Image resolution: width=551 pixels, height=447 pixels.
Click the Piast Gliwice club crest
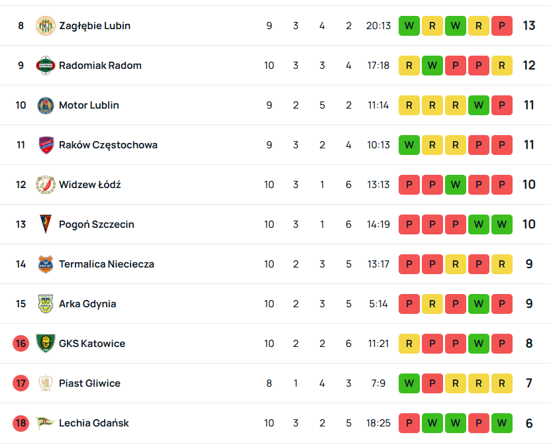point(45,383)
